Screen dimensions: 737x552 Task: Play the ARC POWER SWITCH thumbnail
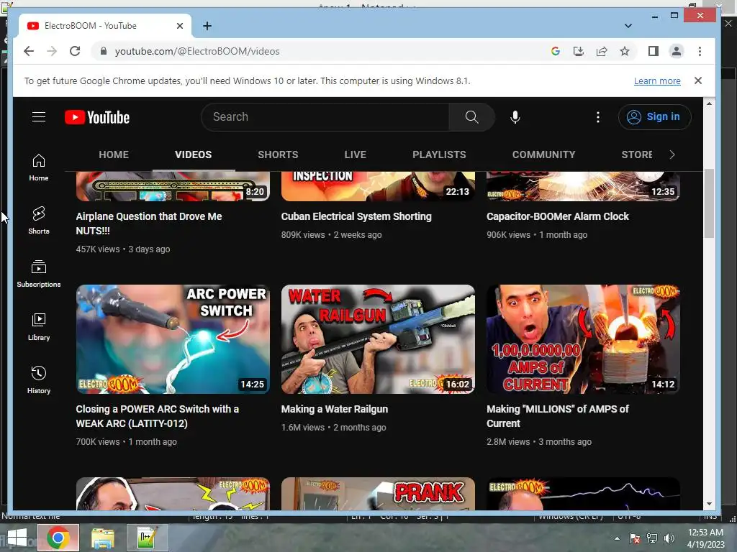coord(173,339)
